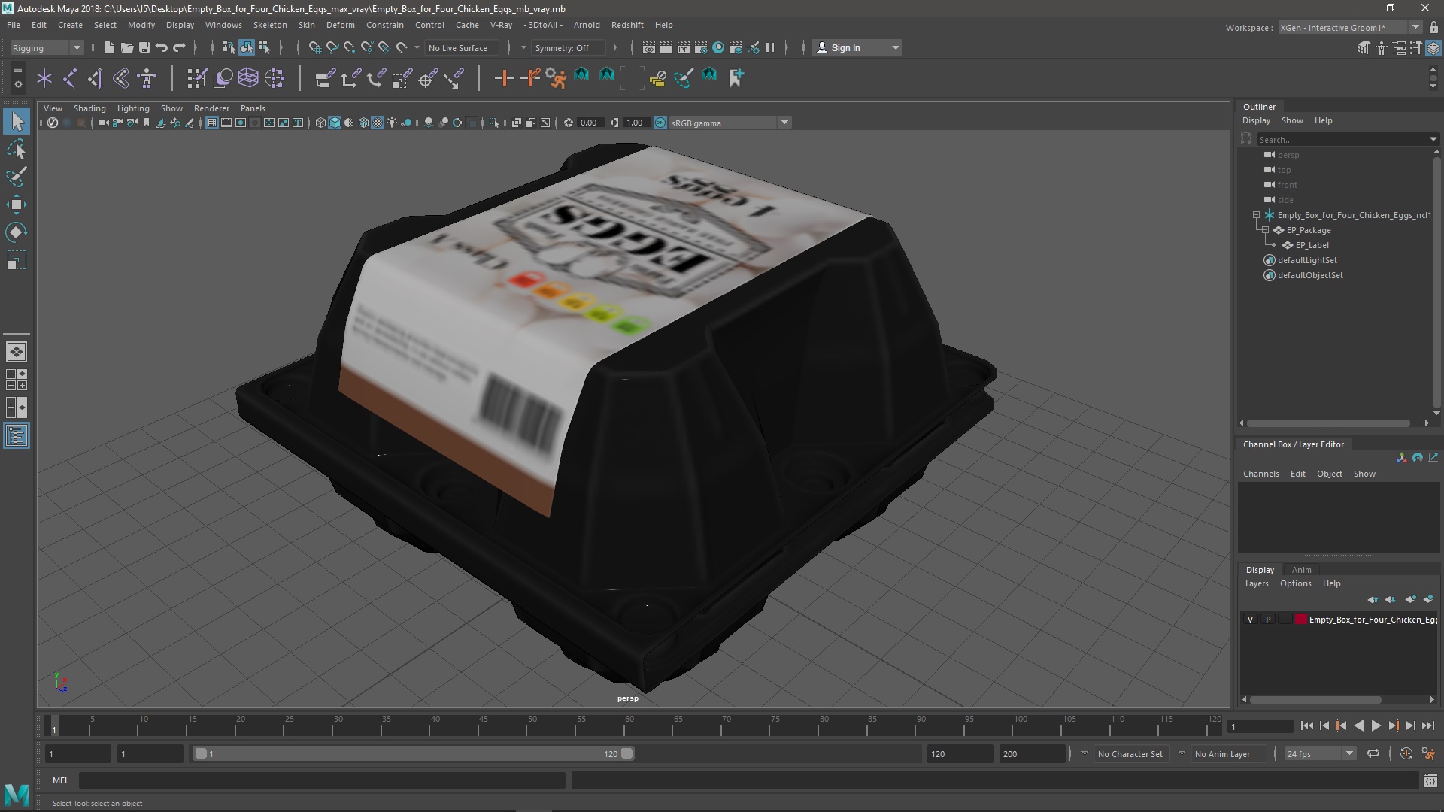Open the Outliner layout icon in toolbox
This screenshot has width=1444, height=812.
point(17,435)
